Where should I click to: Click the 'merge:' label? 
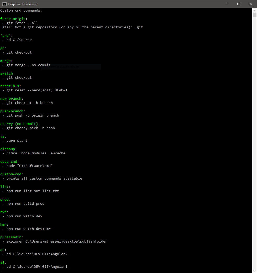(x=7, y=61)
